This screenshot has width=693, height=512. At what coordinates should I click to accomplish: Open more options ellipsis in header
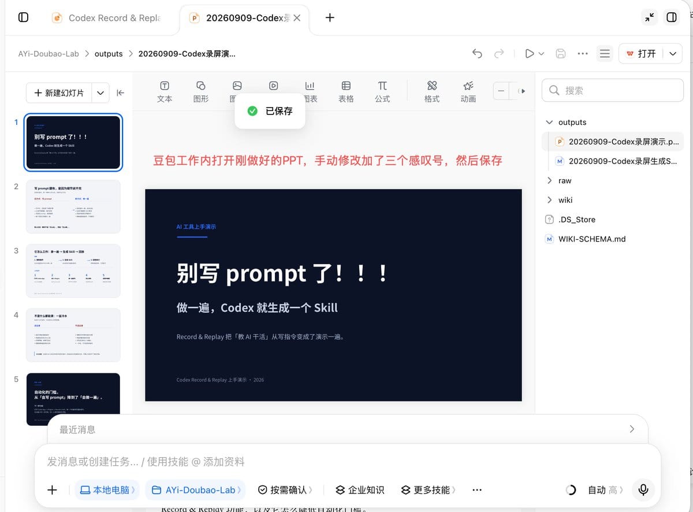pos(583,54)
